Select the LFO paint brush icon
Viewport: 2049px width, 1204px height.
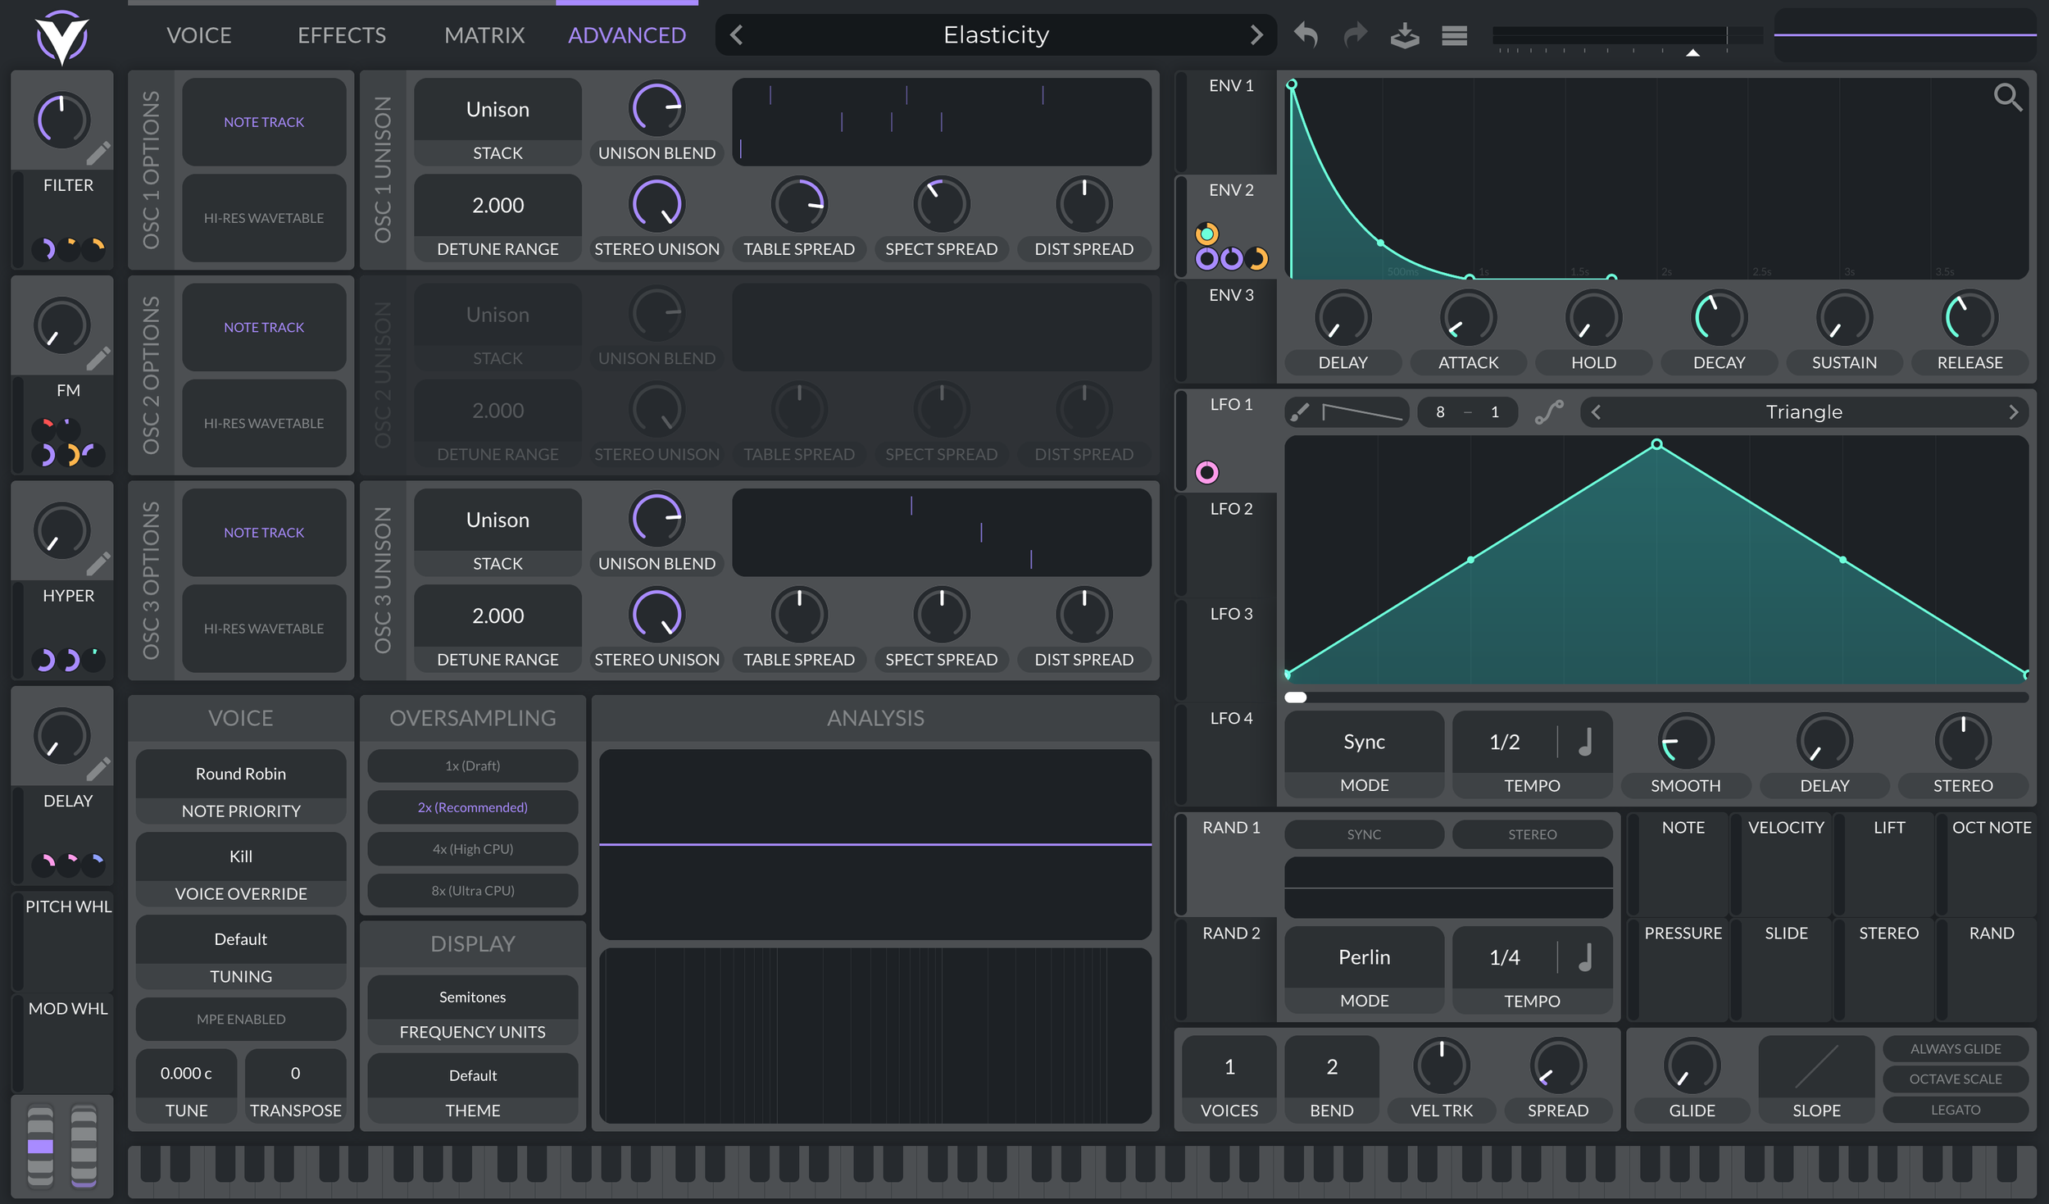coord(1300,412)
